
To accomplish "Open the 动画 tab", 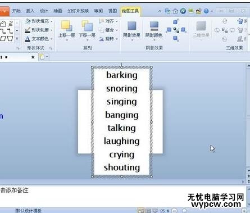I will [x=58, y=11].
